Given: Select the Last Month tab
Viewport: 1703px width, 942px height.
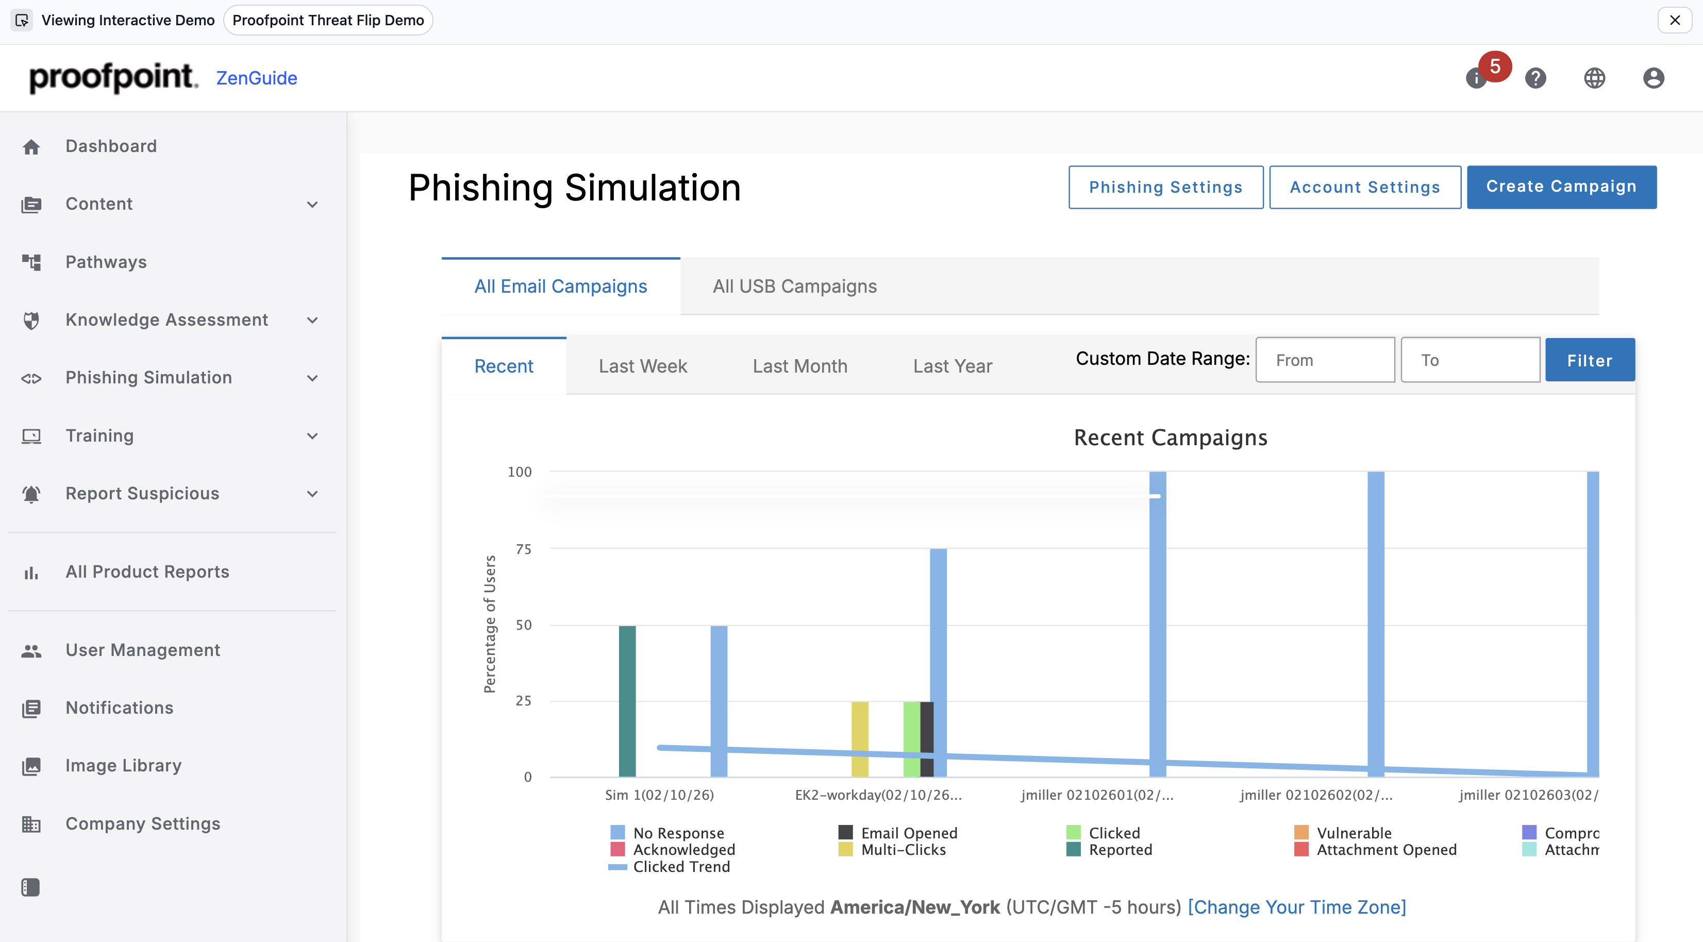Looking at the screenshot, I should point(799,366).
